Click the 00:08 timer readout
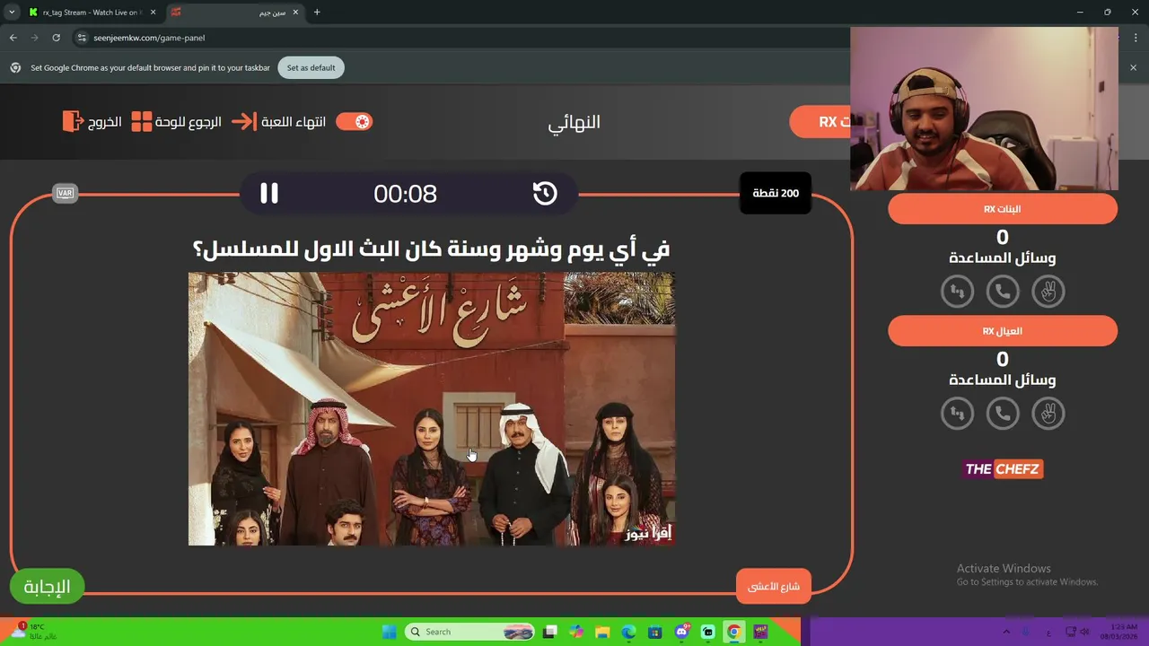Viewport: 1149px width, 646px height. (405, 194)
